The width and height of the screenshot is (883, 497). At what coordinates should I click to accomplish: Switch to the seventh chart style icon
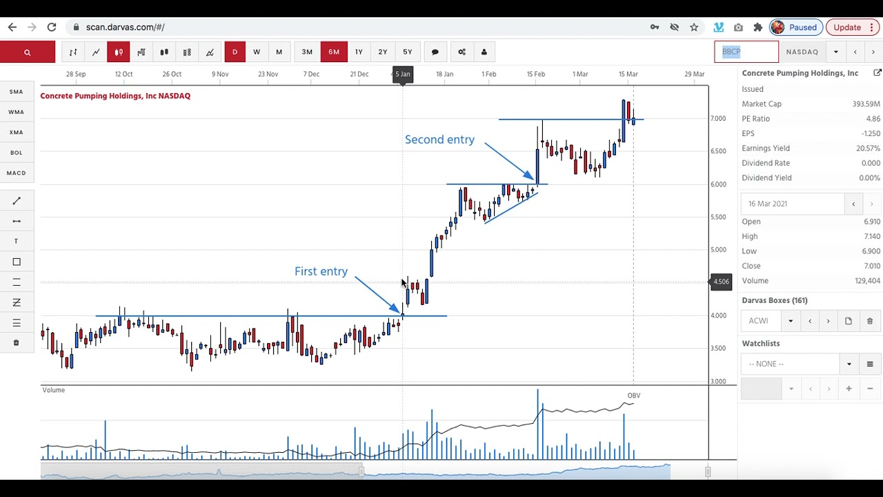click(210, 52)
